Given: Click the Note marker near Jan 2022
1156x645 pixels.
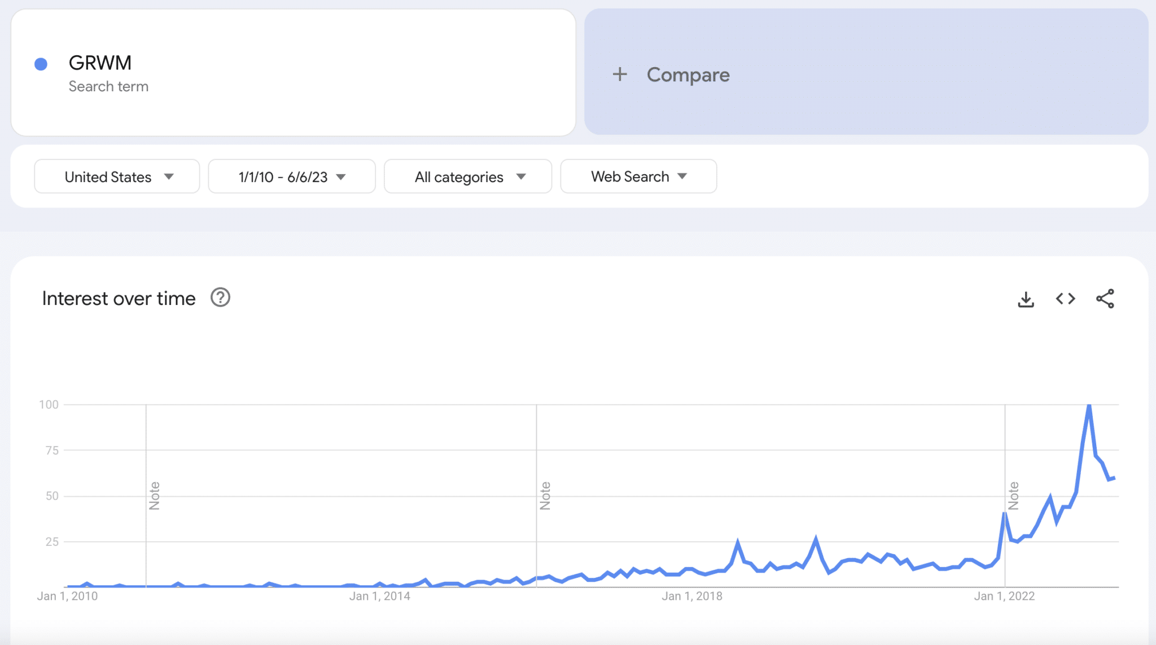Looking at the screenshot, I should [x=1013, y=496].
